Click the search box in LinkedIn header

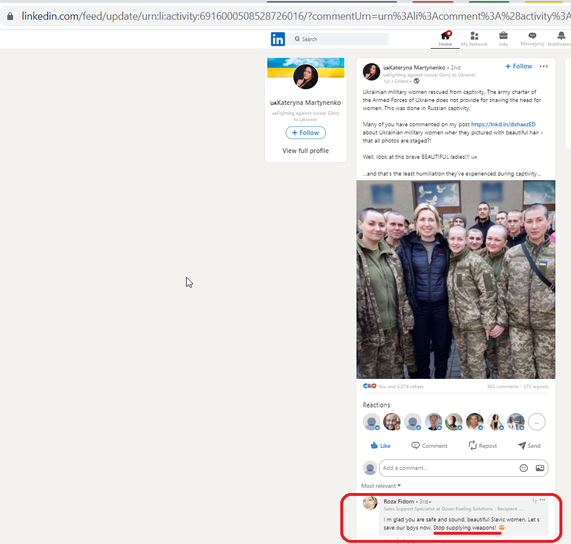click(x=339, y=39)
